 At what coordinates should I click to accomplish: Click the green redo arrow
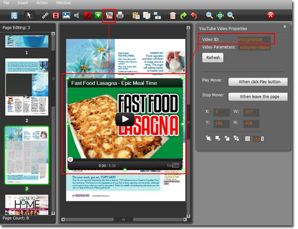183,16
